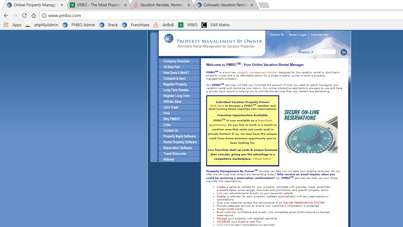Open the Owner's Login link

pos(297,35)
